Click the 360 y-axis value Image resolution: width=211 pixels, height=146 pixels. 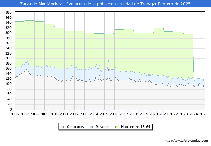pos(8,18)
